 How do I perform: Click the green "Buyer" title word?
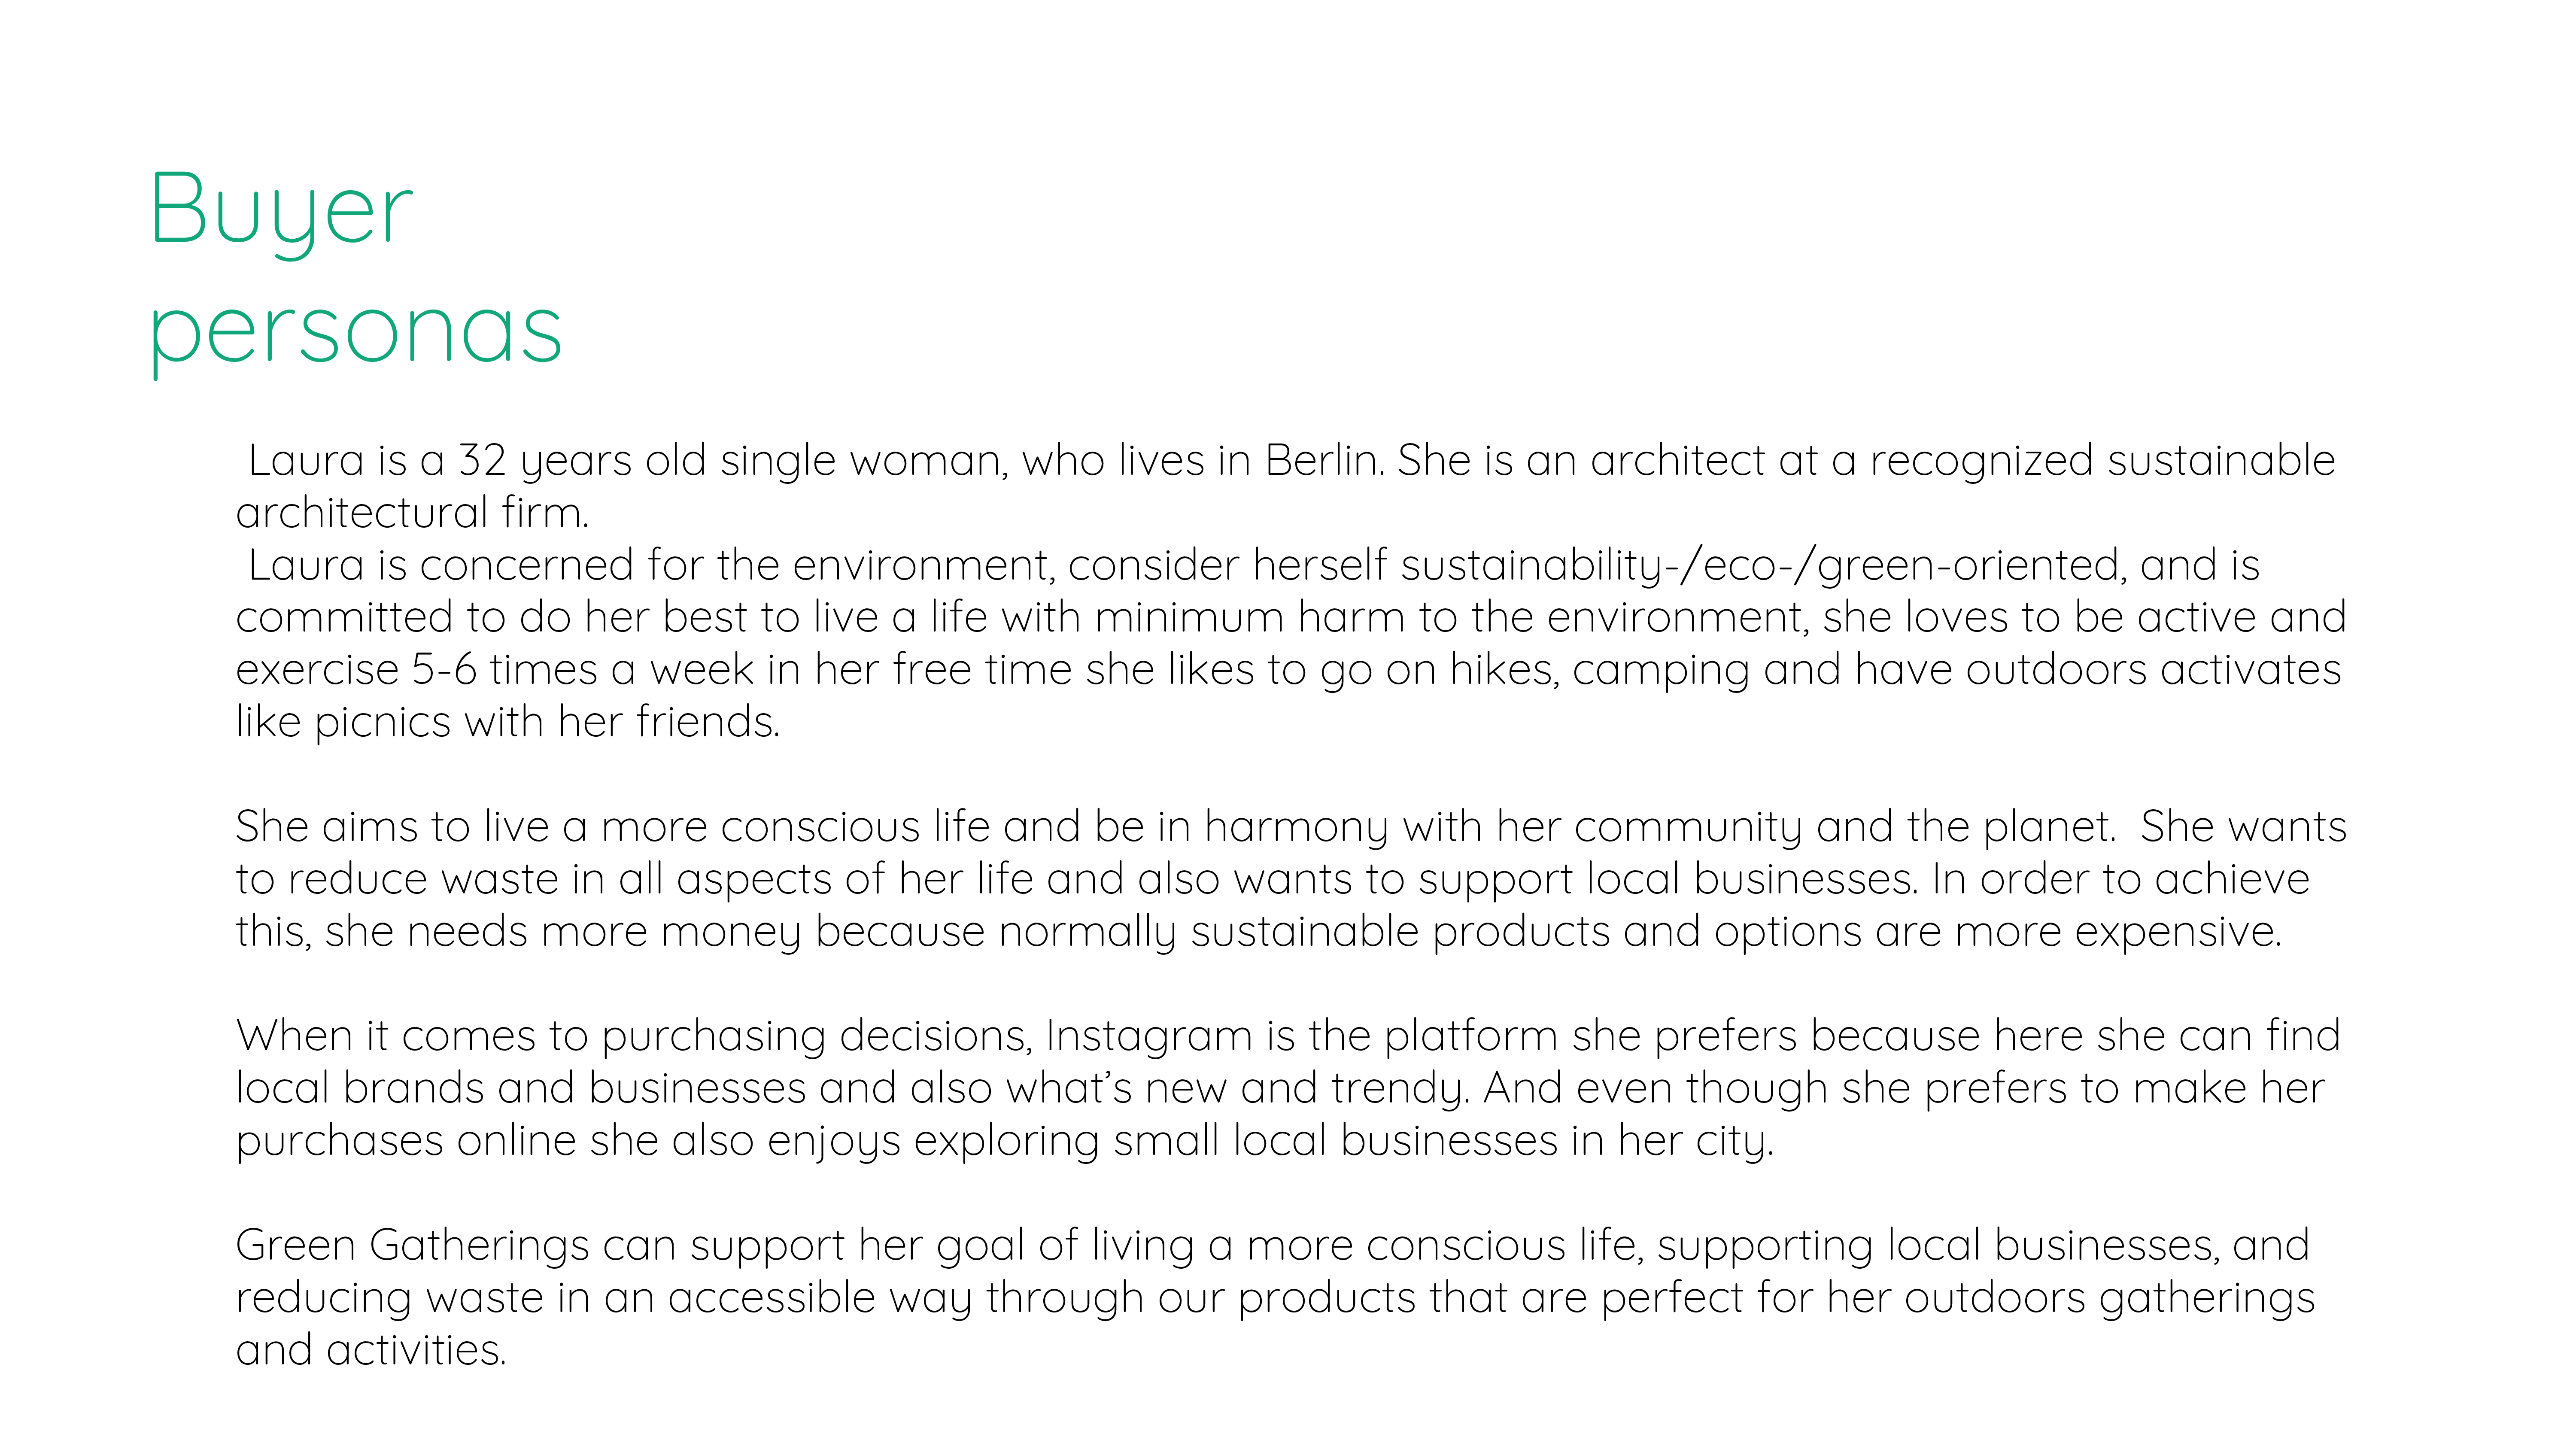[281, 213]
